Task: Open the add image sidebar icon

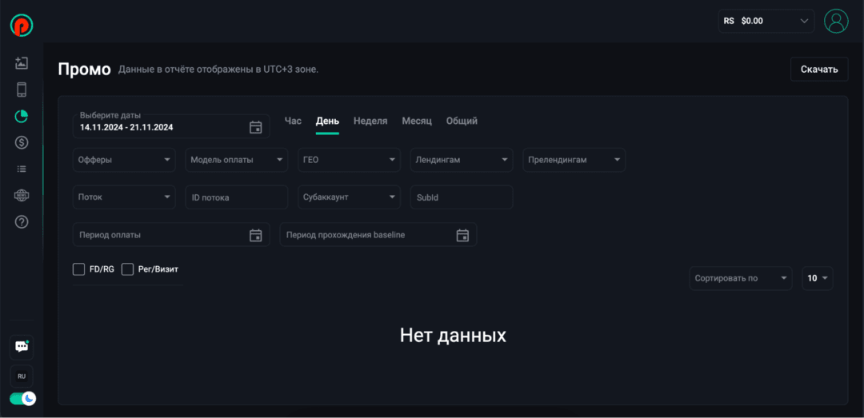Action: [22, 63]
